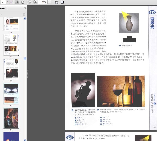Click the vase lighting diagram image

pos(129,23)
